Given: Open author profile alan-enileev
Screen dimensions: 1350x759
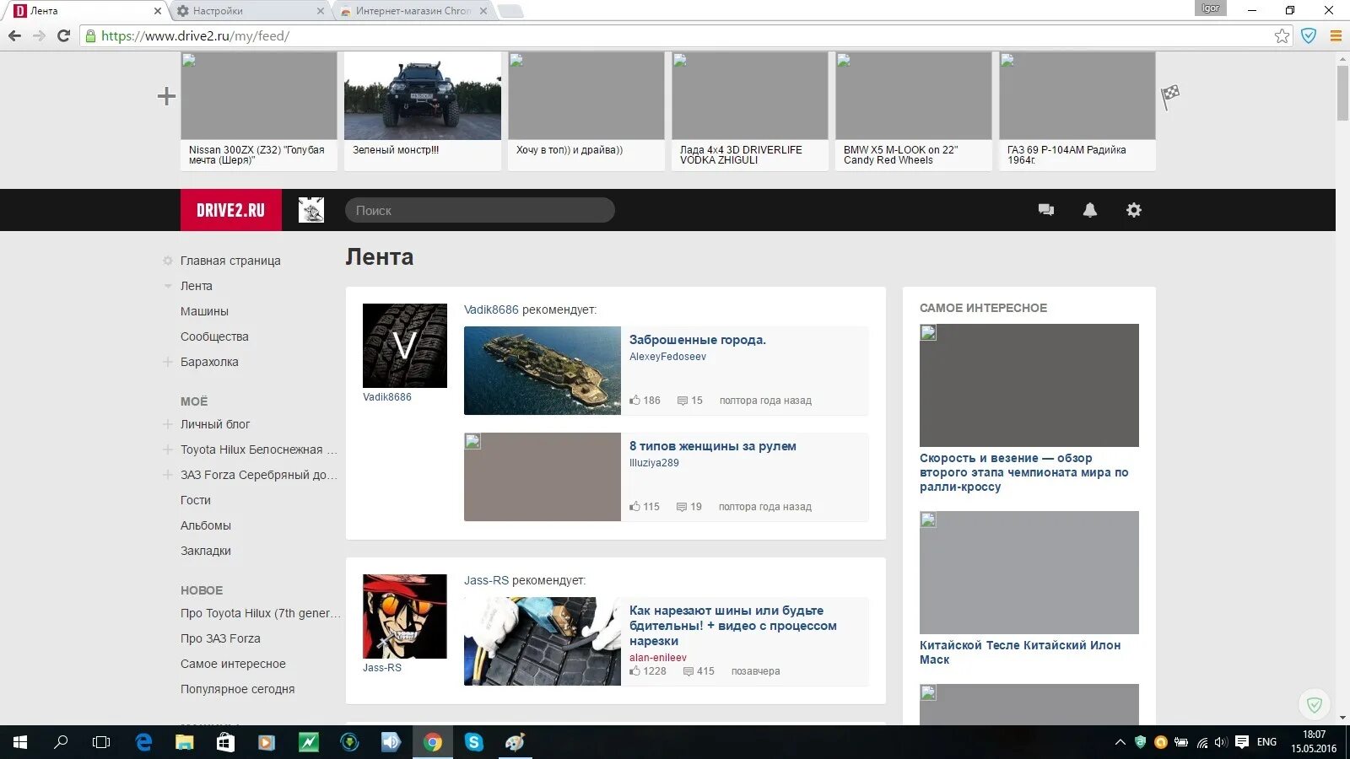Looking at the screenshot, I should [x=658, y=658].
